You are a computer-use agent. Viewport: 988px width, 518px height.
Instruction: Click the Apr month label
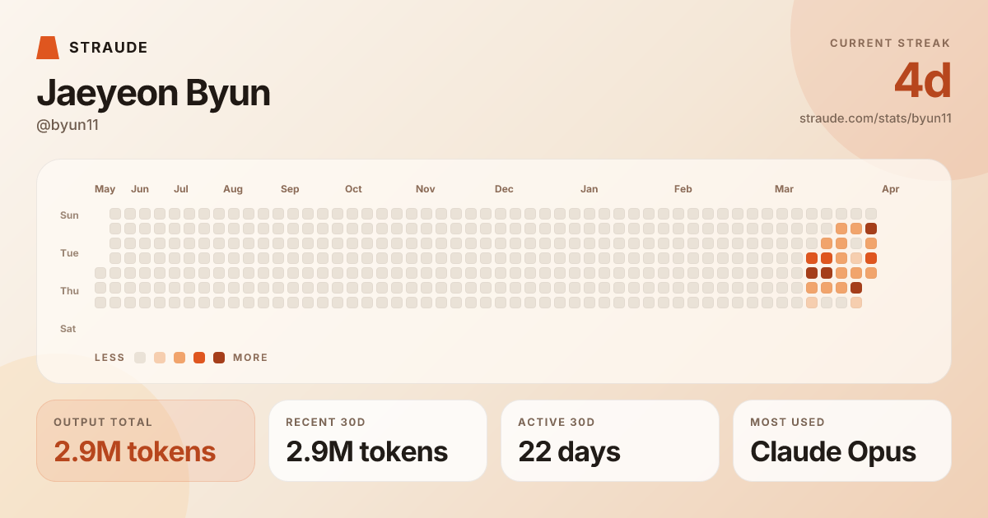pos(891,189)
